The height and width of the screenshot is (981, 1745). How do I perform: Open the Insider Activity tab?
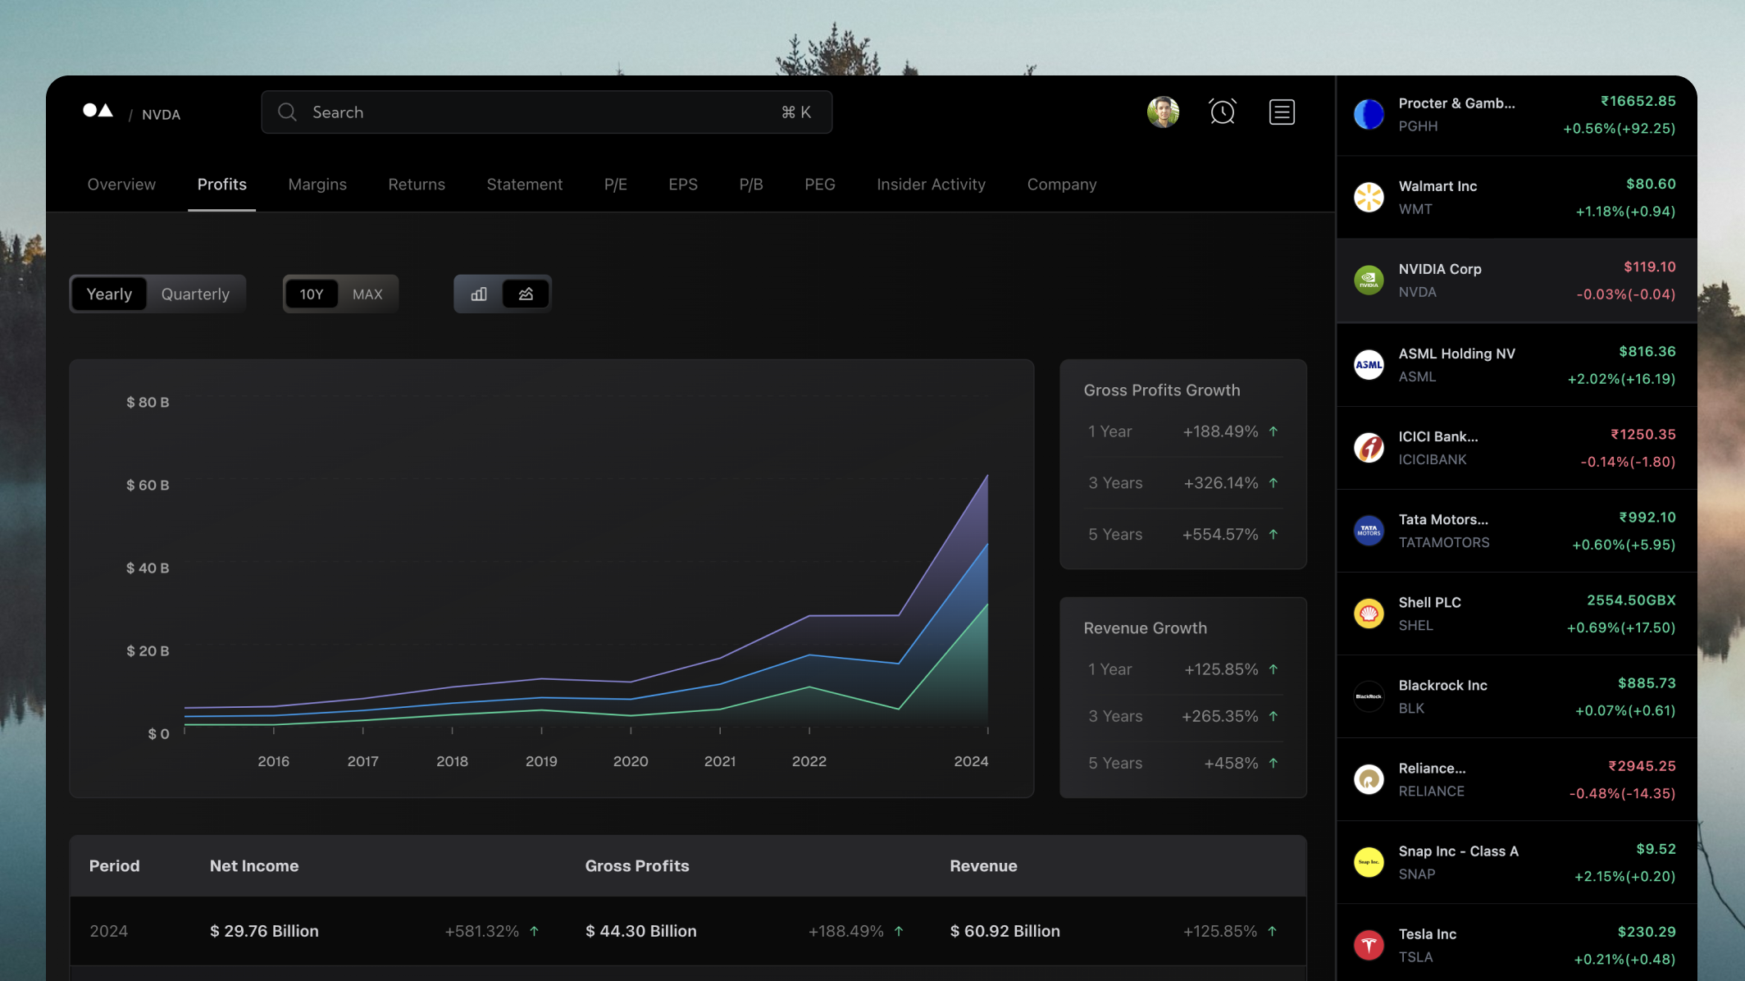click(x=931, y=185)
